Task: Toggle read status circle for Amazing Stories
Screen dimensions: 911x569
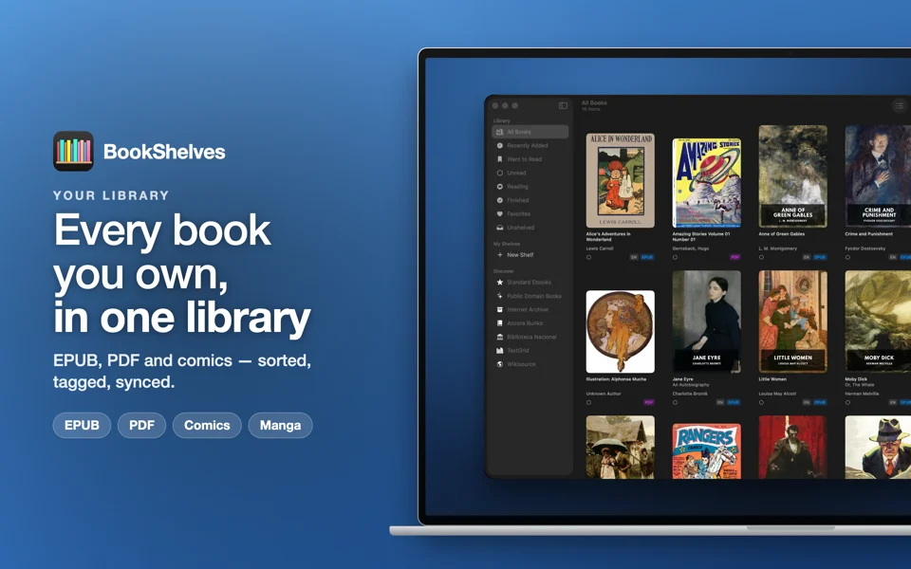Action: (675, 257)
